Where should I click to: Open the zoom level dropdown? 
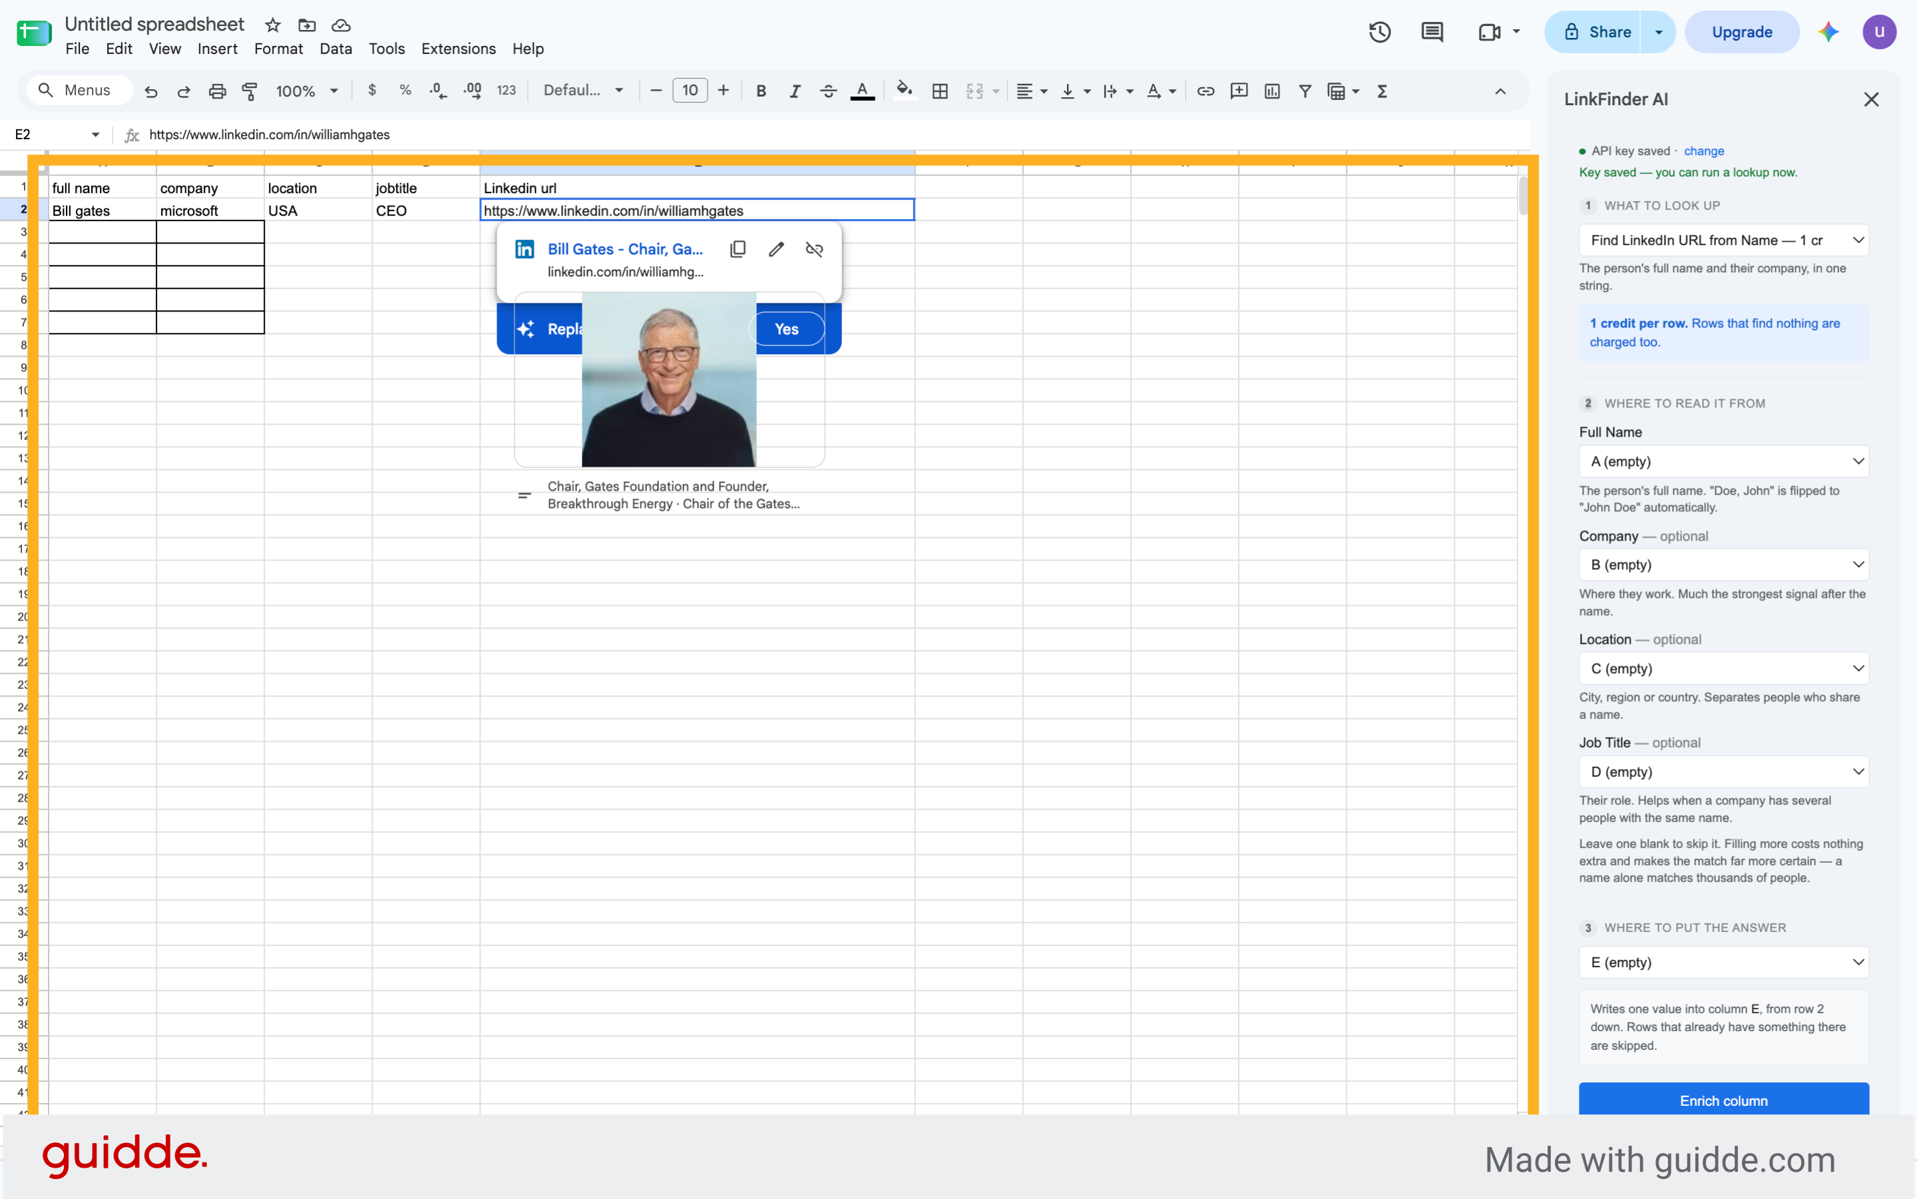pyautogui.click(x=307, y=91)
